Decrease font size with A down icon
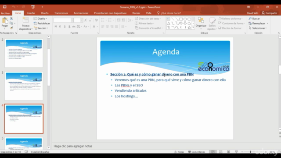 pos(90,20)
